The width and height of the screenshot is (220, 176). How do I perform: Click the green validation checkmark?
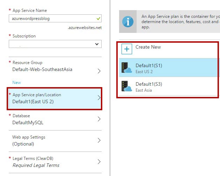[98, 18]
